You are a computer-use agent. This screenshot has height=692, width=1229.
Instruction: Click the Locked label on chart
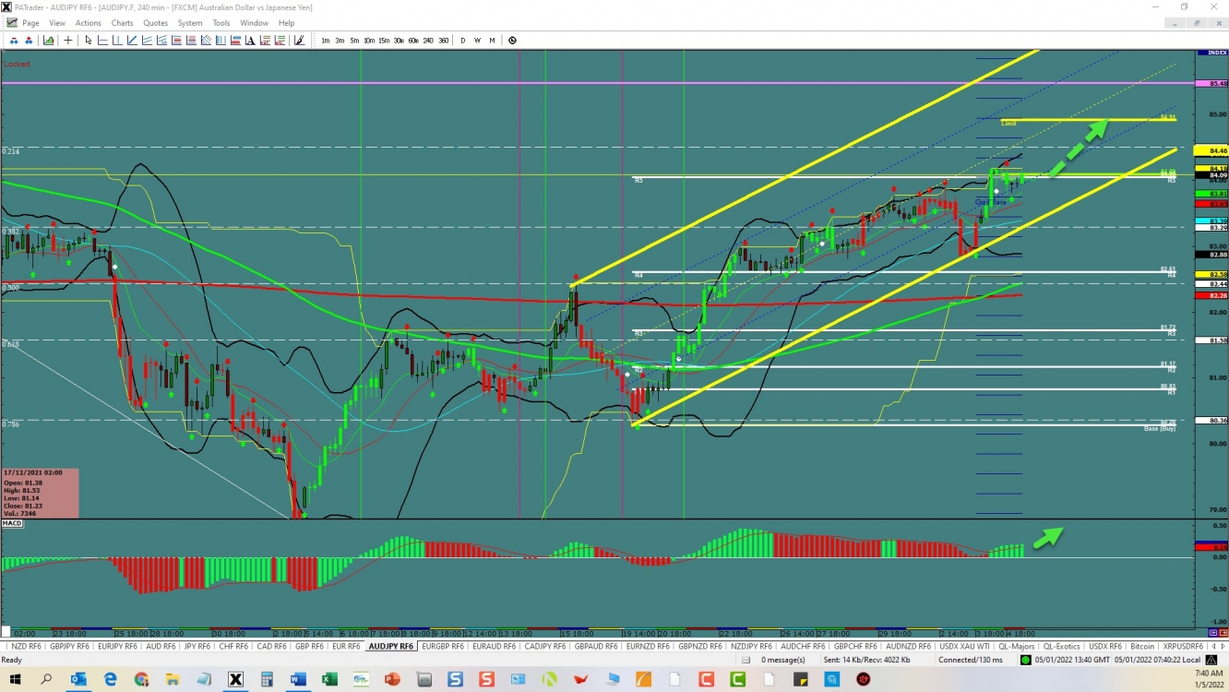[x=17, y=65]
